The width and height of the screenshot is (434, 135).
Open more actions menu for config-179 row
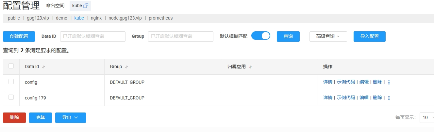(x=389, y=98)
